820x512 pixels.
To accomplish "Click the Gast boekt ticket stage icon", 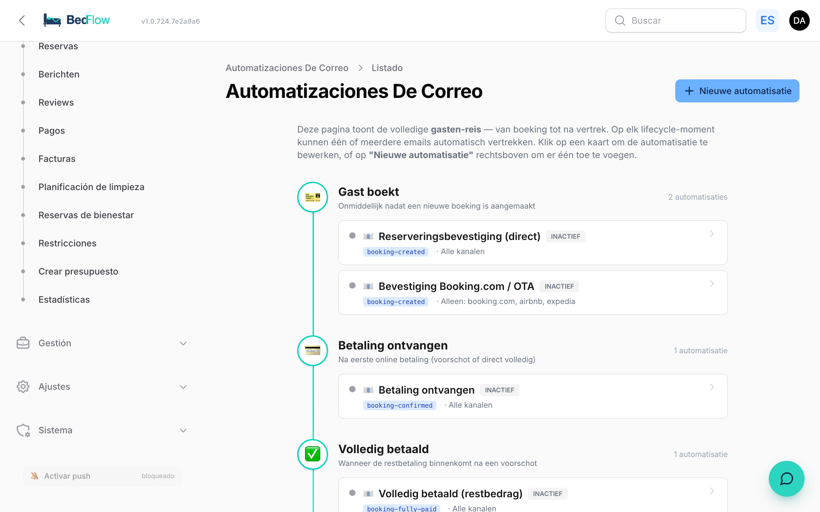I will click(x=312, y=197).
